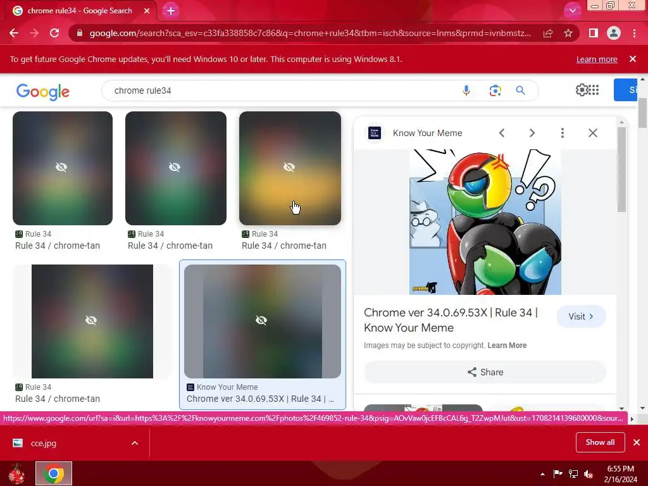
Task: Close the chrome rule34 Google Search tab
Action: click(147, 11)
